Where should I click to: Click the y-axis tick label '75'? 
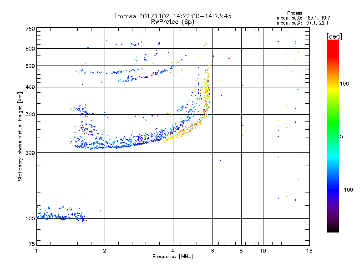32,244
